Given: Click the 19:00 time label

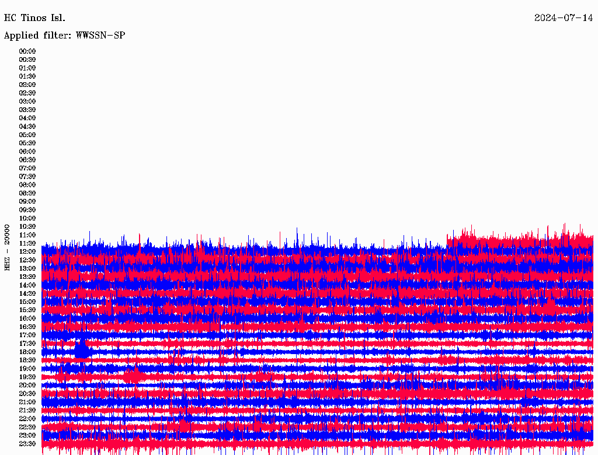Looking at the screenshot, I should coord(27,369).
